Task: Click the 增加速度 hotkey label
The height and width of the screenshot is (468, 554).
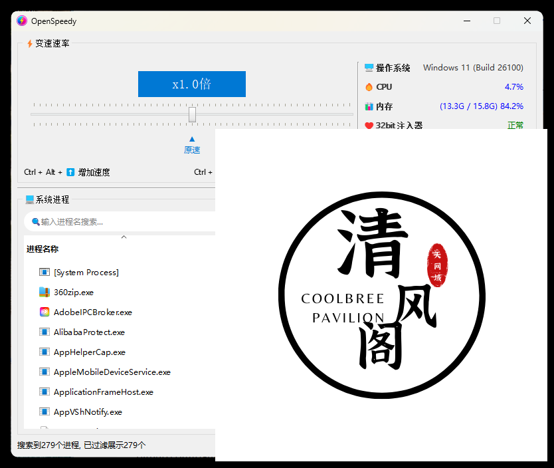Action: click(94, 172)
